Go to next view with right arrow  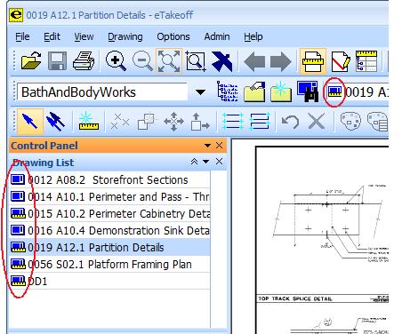[x=280, y=61]
